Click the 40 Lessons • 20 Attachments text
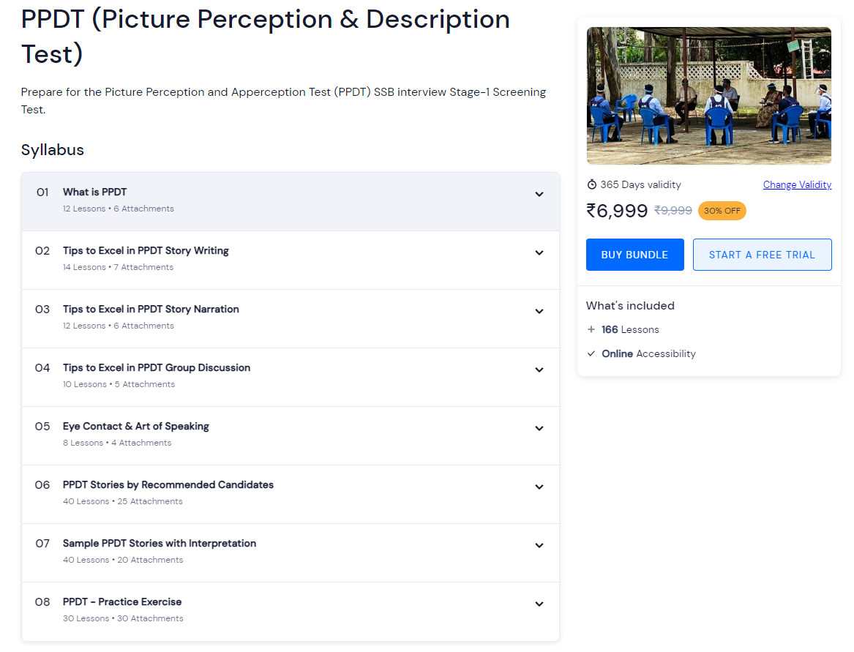 (x=123, y=560)
